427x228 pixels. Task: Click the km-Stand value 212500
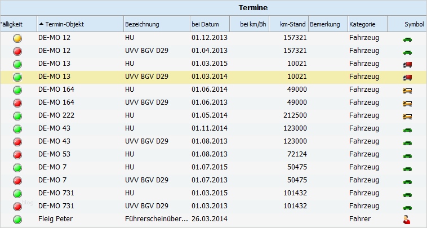tap(293, 115)
